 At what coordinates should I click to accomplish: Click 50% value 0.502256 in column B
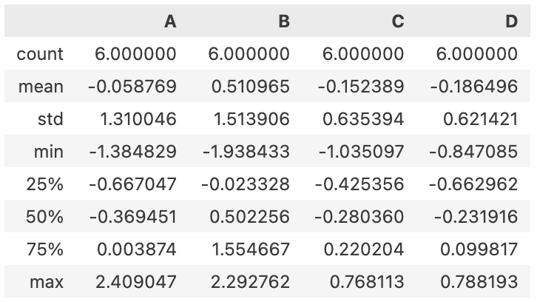pos(250,217)
